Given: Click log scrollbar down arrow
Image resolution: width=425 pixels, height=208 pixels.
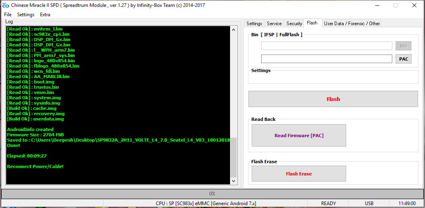Looking at the screenshot, I should (234, 181).
